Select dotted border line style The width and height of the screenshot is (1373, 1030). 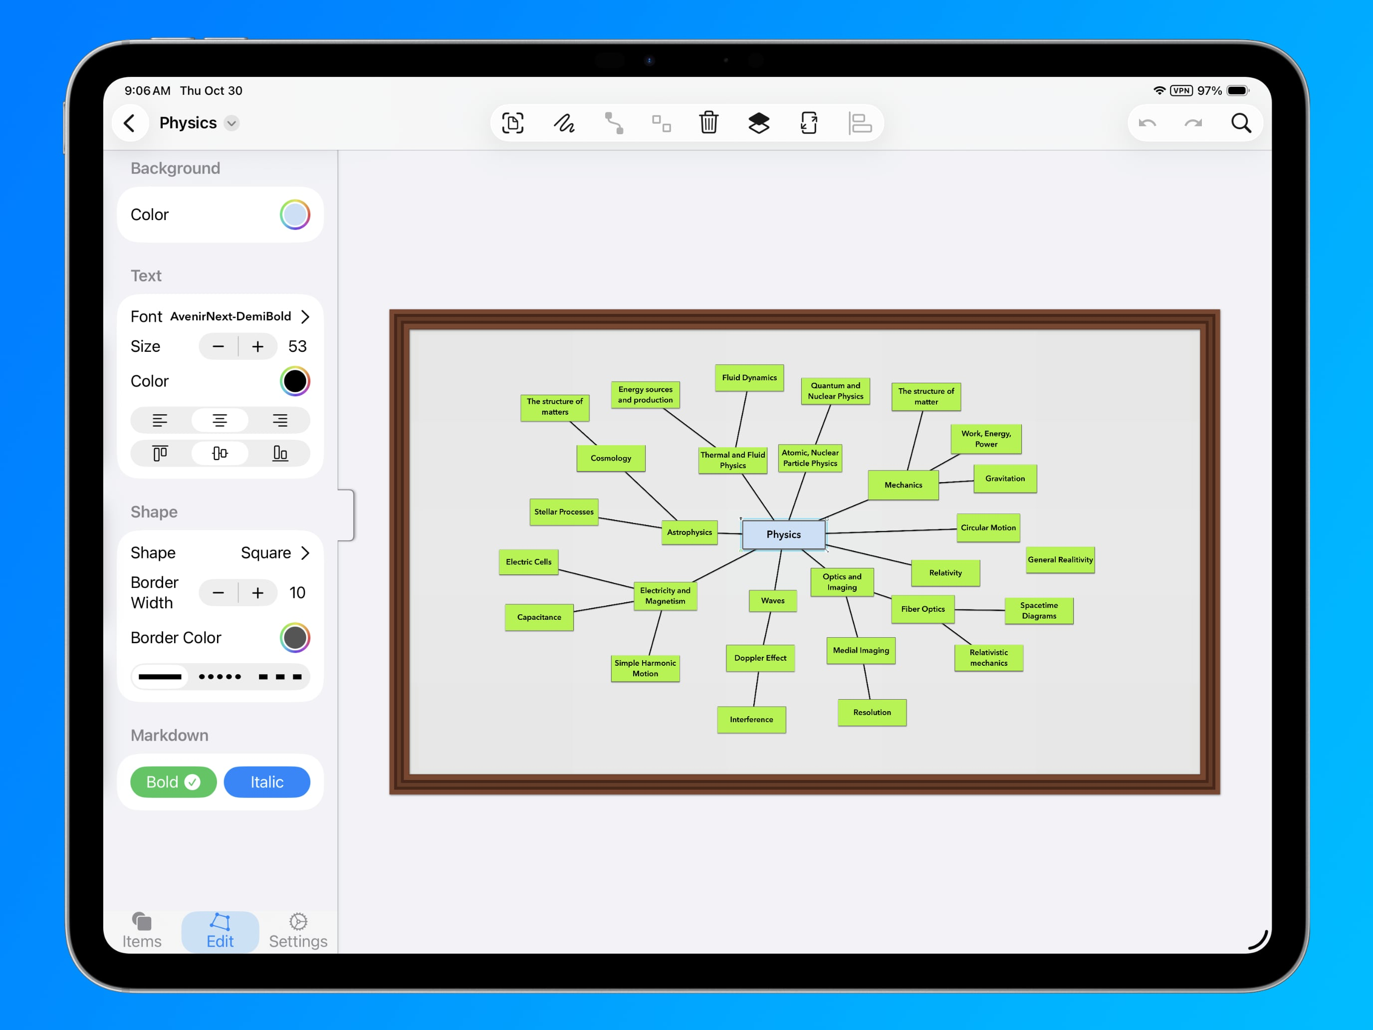point(220,677)
